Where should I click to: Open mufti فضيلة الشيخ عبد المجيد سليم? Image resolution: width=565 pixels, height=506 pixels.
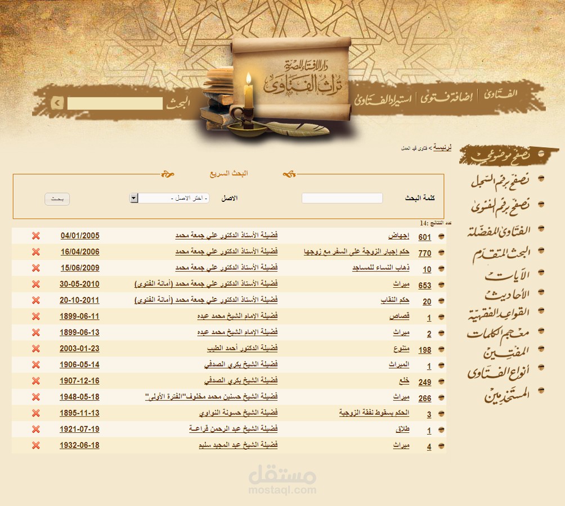pyautogui.click(x=238, y=445)
